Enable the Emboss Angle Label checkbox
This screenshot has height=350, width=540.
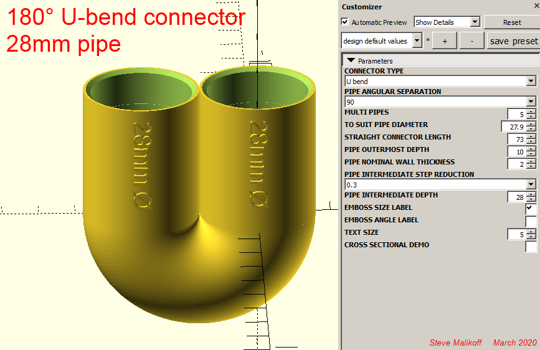tap(531, 221)
